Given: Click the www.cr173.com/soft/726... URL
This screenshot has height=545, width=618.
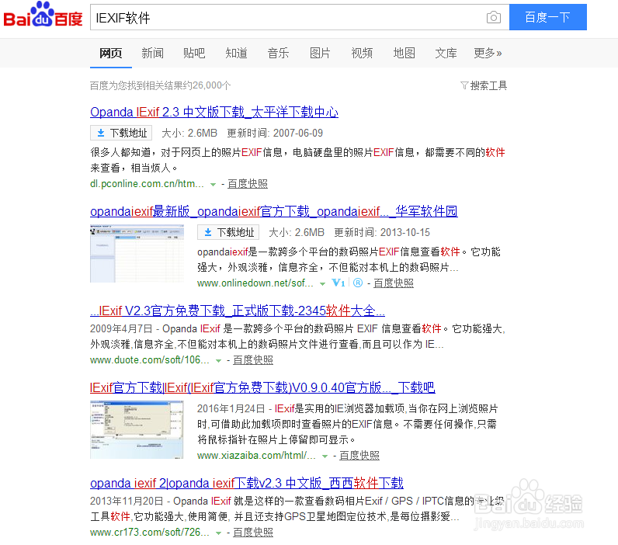Looking at the screenshot, I should pyautogui.click(x=150, y=533).
